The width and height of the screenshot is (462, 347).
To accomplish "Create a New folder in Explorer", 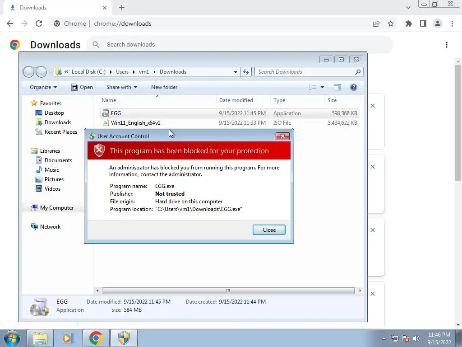I will (164, 87).
